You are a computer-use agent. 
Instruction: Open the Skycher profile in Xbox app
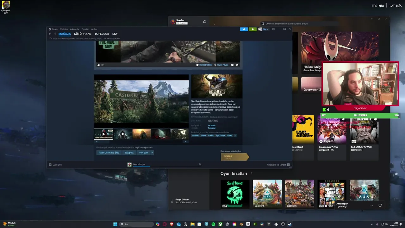[x=179, y=22]
